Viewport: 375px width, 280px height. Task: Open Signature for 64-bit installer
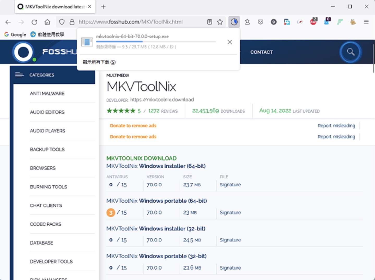pos(230,185)
